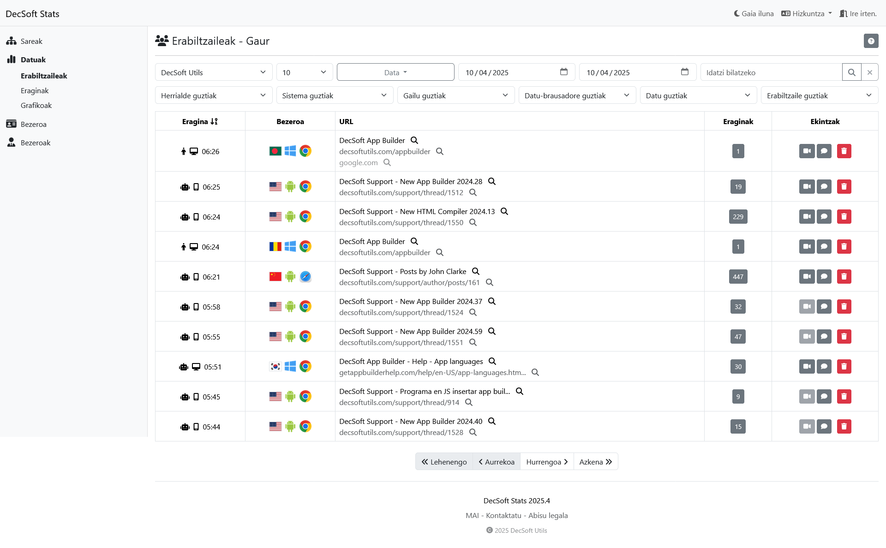Open Grafikoak sidebar item

coord(36,105)
